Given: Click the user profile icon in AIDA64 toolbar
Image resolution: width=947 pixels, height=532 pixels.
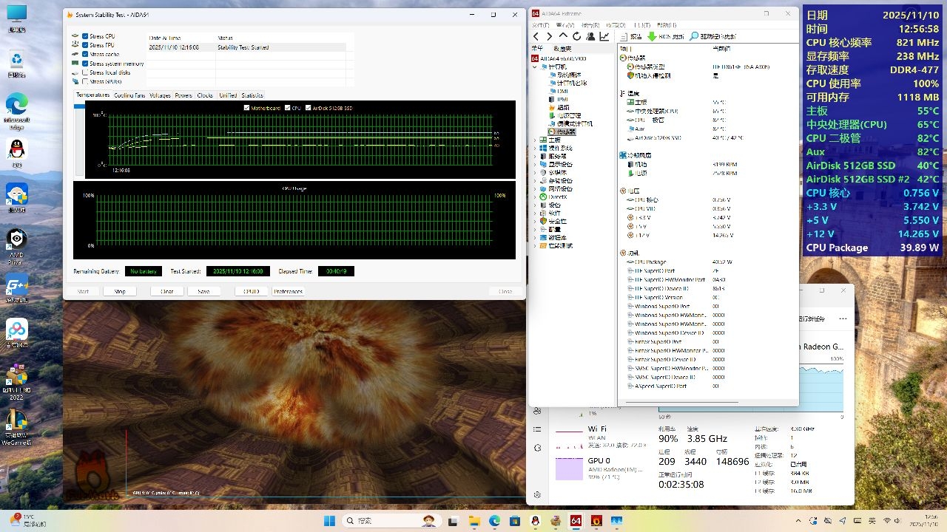Looking at the screenshot, I should pyautogui.click(x=590, y=36).
